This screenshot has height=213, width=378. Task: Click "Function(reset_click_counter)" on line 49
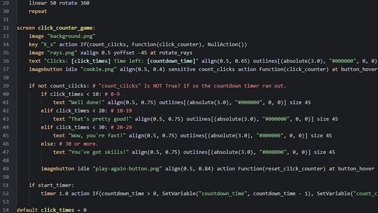pos(282,169)
